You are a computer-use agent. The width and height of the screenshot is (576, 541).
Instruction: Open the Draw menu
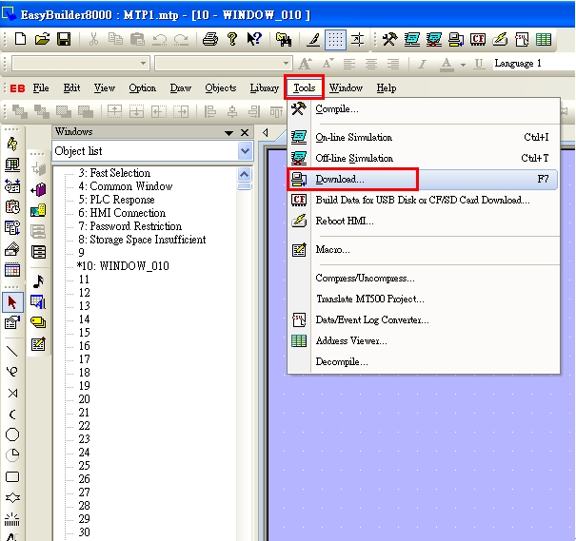[180, 88]
